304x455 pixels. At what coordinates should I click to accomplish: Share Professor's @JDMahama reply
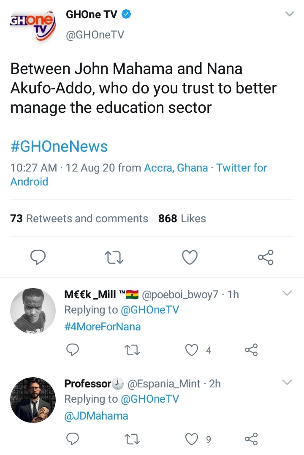251,439
